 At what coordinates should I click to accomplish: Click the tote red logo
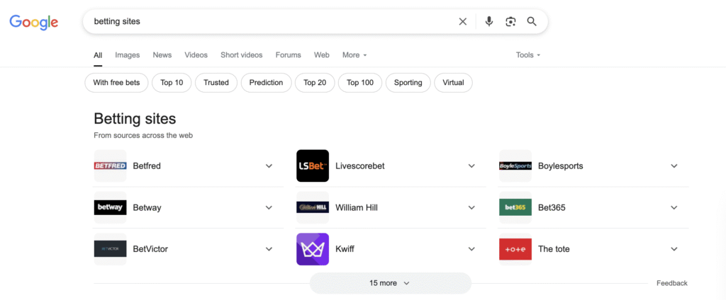click(x=515, y=249)
